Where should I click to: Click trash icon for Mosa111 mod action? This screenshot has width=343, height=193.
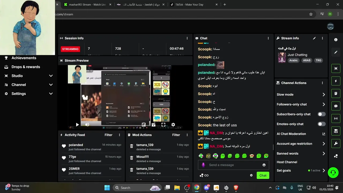pyautogui.click(x=132, y=158)
